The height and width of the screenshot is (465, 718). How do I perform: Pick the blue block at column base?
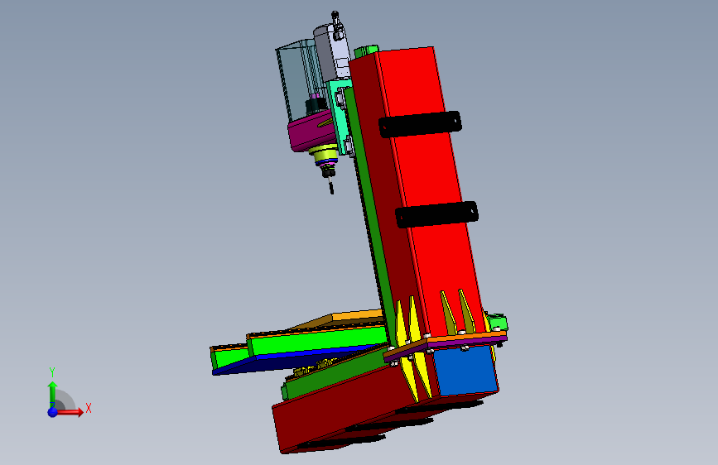pyautogui.click(x=465, y=372)
